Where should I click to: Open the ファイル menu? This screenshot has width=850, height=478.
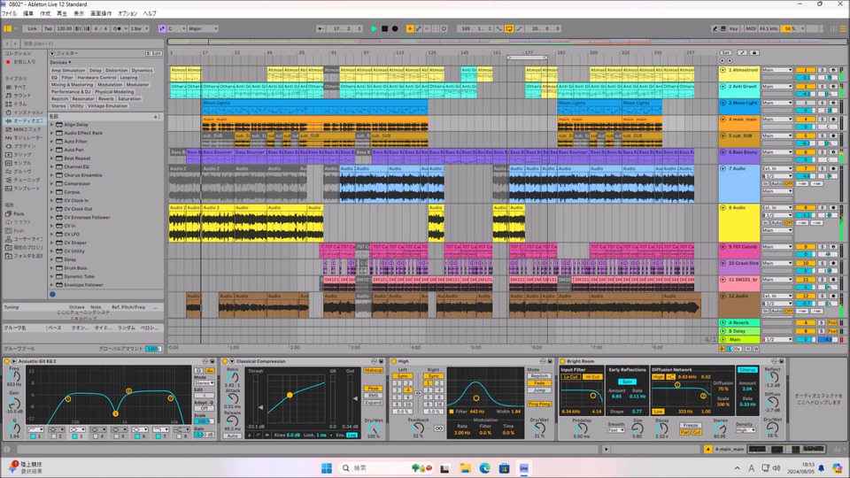pos(9,13)
